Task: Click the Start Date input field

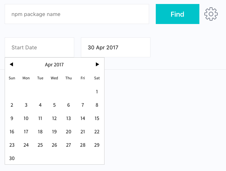Action: click(x=39, y=47)
